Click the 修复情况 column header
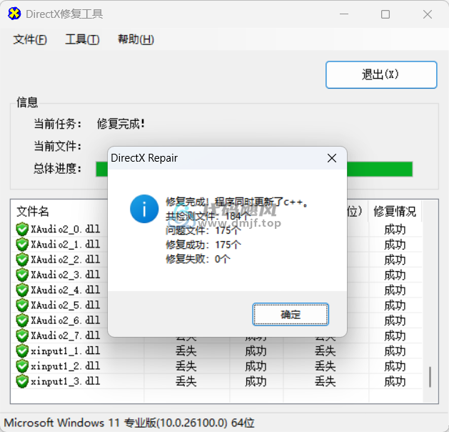The height and width of the screenshot is (432, 449). [x=395, y=212]
